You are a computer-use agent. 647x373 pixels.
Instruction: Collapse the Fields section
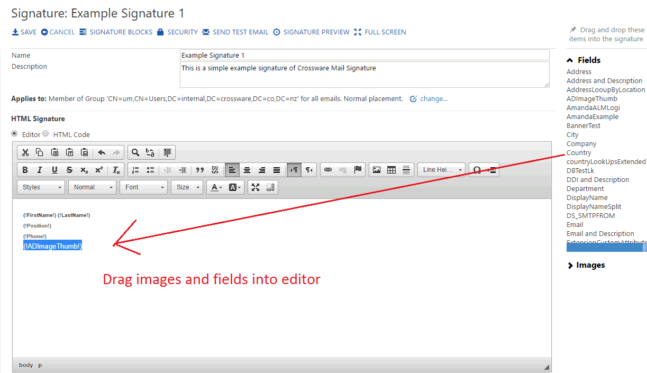(584, 60)
